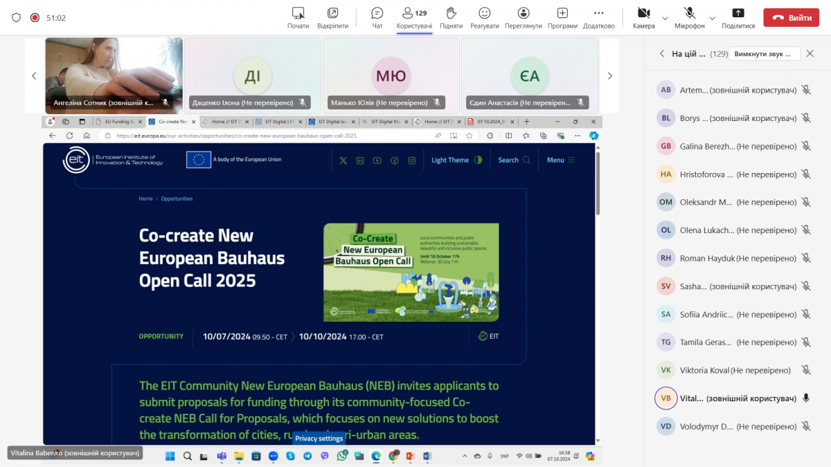The image size is (831, 467).
Task: Open Додатково more options menu
Action: tap(599, 17)
